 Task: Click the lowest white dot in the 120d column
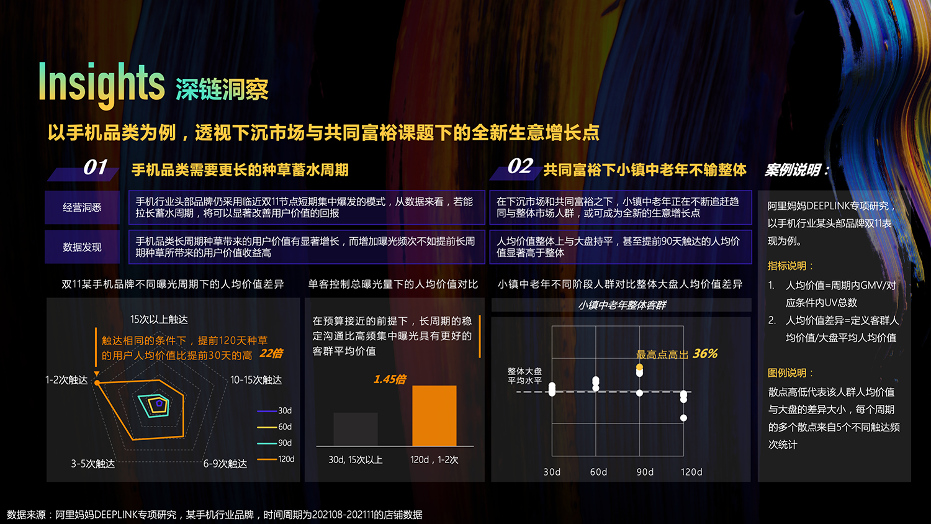coord(683,418)
